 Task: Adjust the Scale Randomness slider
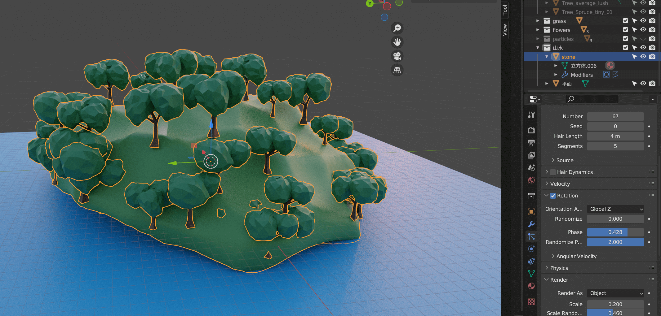615,313
